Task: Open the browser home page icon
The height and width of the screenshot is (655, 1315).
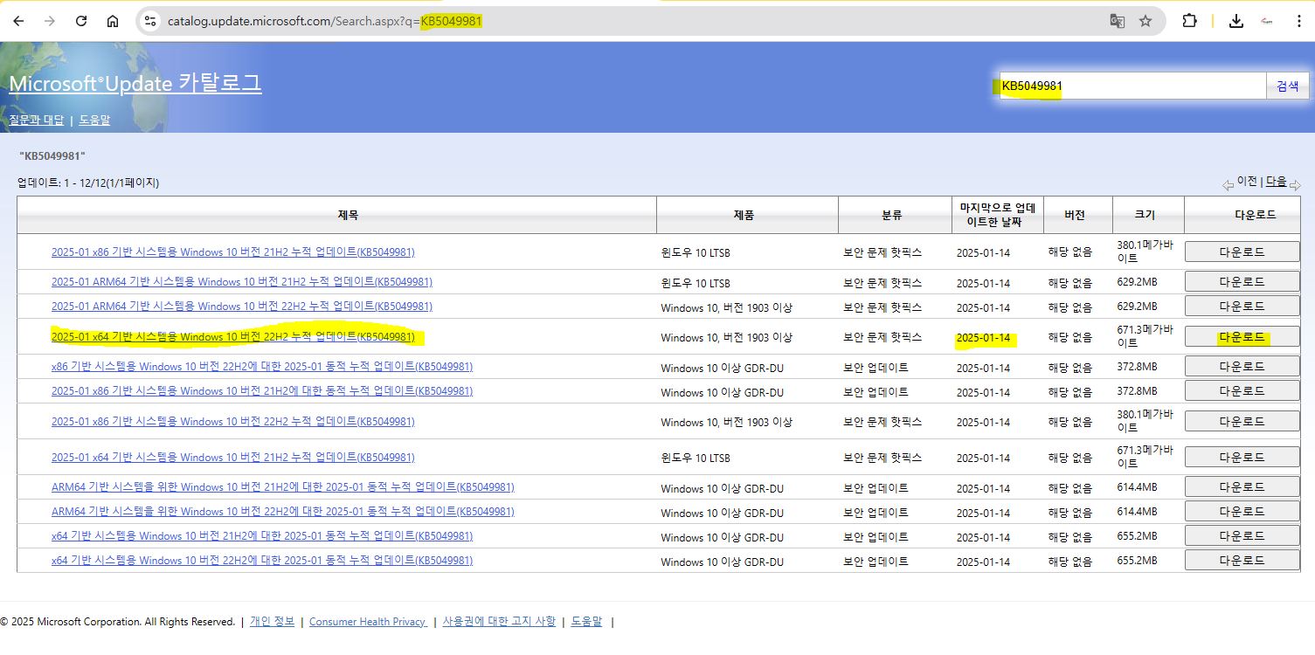Action: pos(113,21)
